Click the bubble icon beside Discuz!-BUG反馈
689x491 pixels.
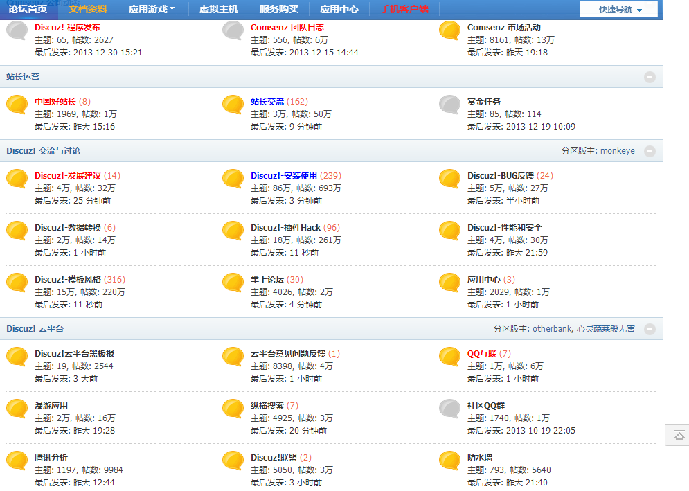point(449,179)
